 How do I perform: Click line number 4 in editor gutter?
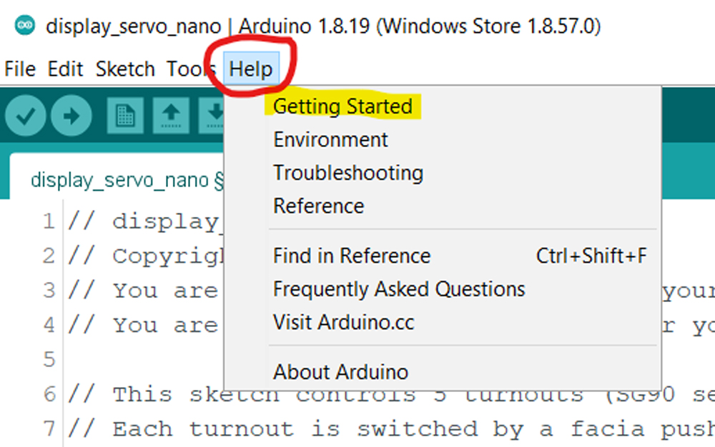click(49, 325)
